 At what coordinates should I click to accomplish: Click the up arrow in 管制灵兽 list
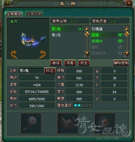point(127,28)
